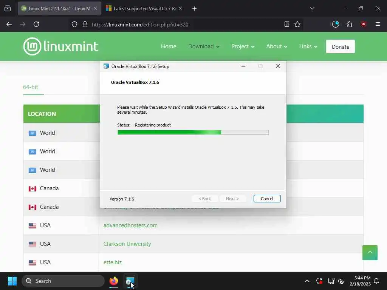The width and height of the screenshot is (387, 290).
Task: Click the USA row next to ette.biz
Action: tap(61, 262)
